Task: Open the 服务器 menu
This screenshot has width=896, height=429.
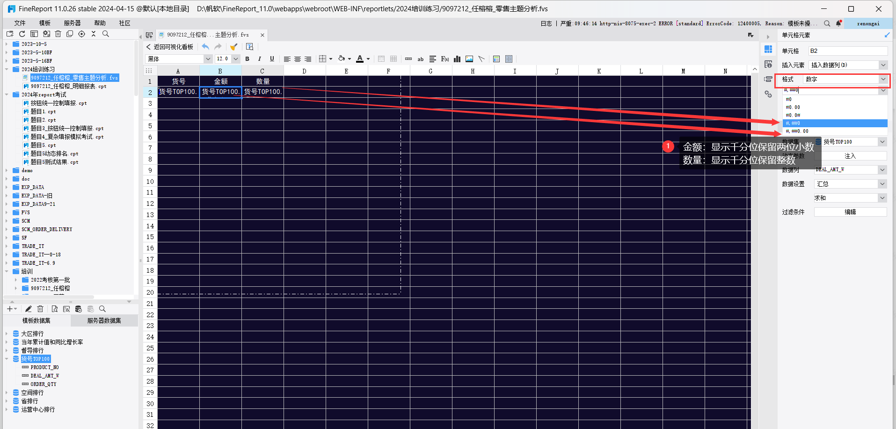Action: (x=72, y=23)
